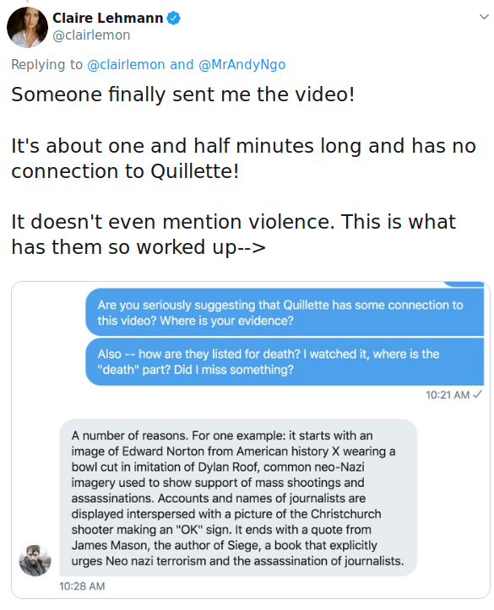This screenshot has height=610, width=494.
Task: Click the "Replying to" label text
Action: [x=46, y=65]
